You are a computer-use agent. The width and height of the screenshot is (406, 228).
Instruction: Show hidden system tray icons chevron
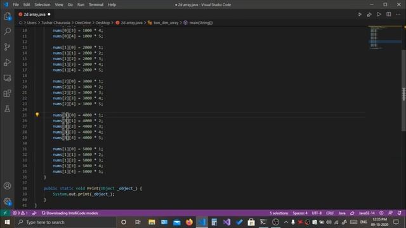286,222
